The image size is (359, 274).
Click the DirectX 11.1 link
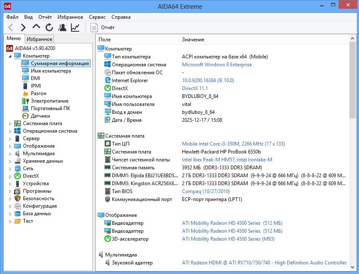coord(195,88)
